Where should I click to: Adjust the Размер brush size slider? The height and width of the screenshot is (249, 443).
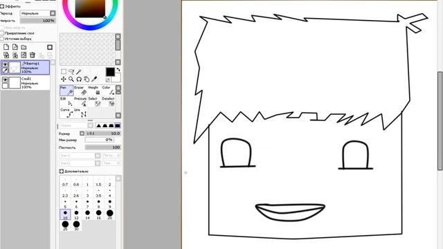[x=103, y=133]
